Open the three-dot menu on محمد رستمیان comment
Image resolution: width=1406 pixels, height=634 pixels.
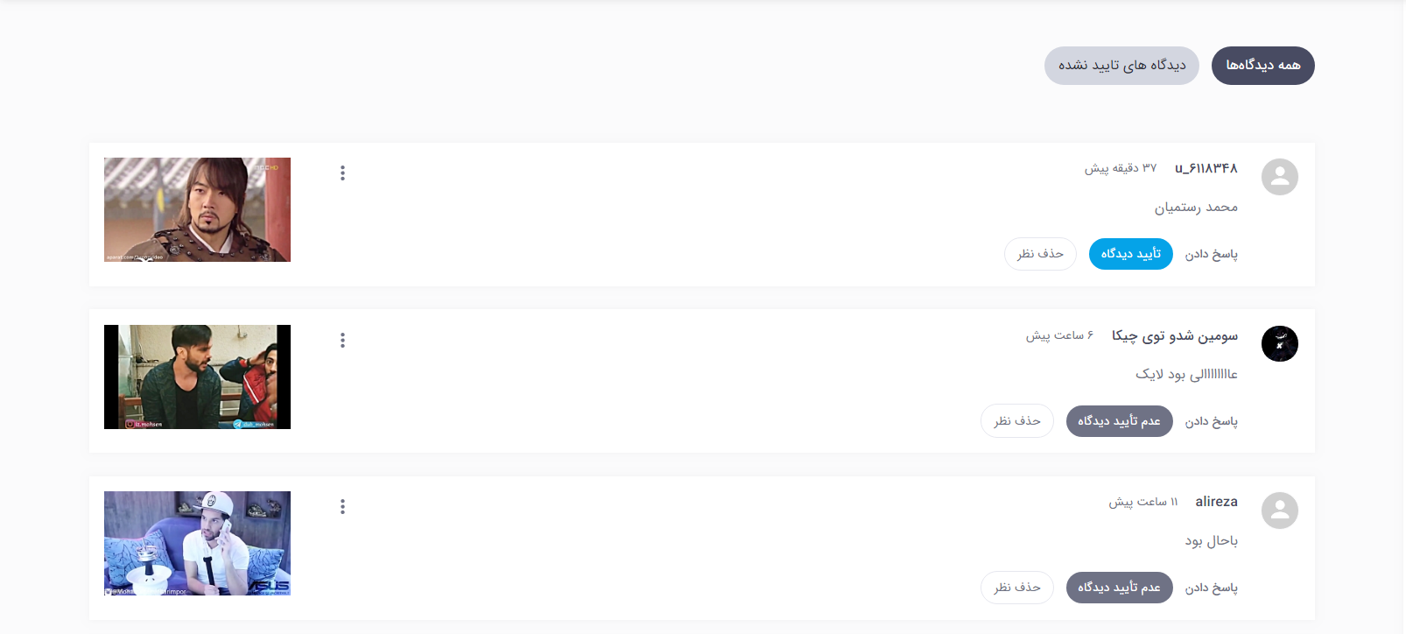342,173
